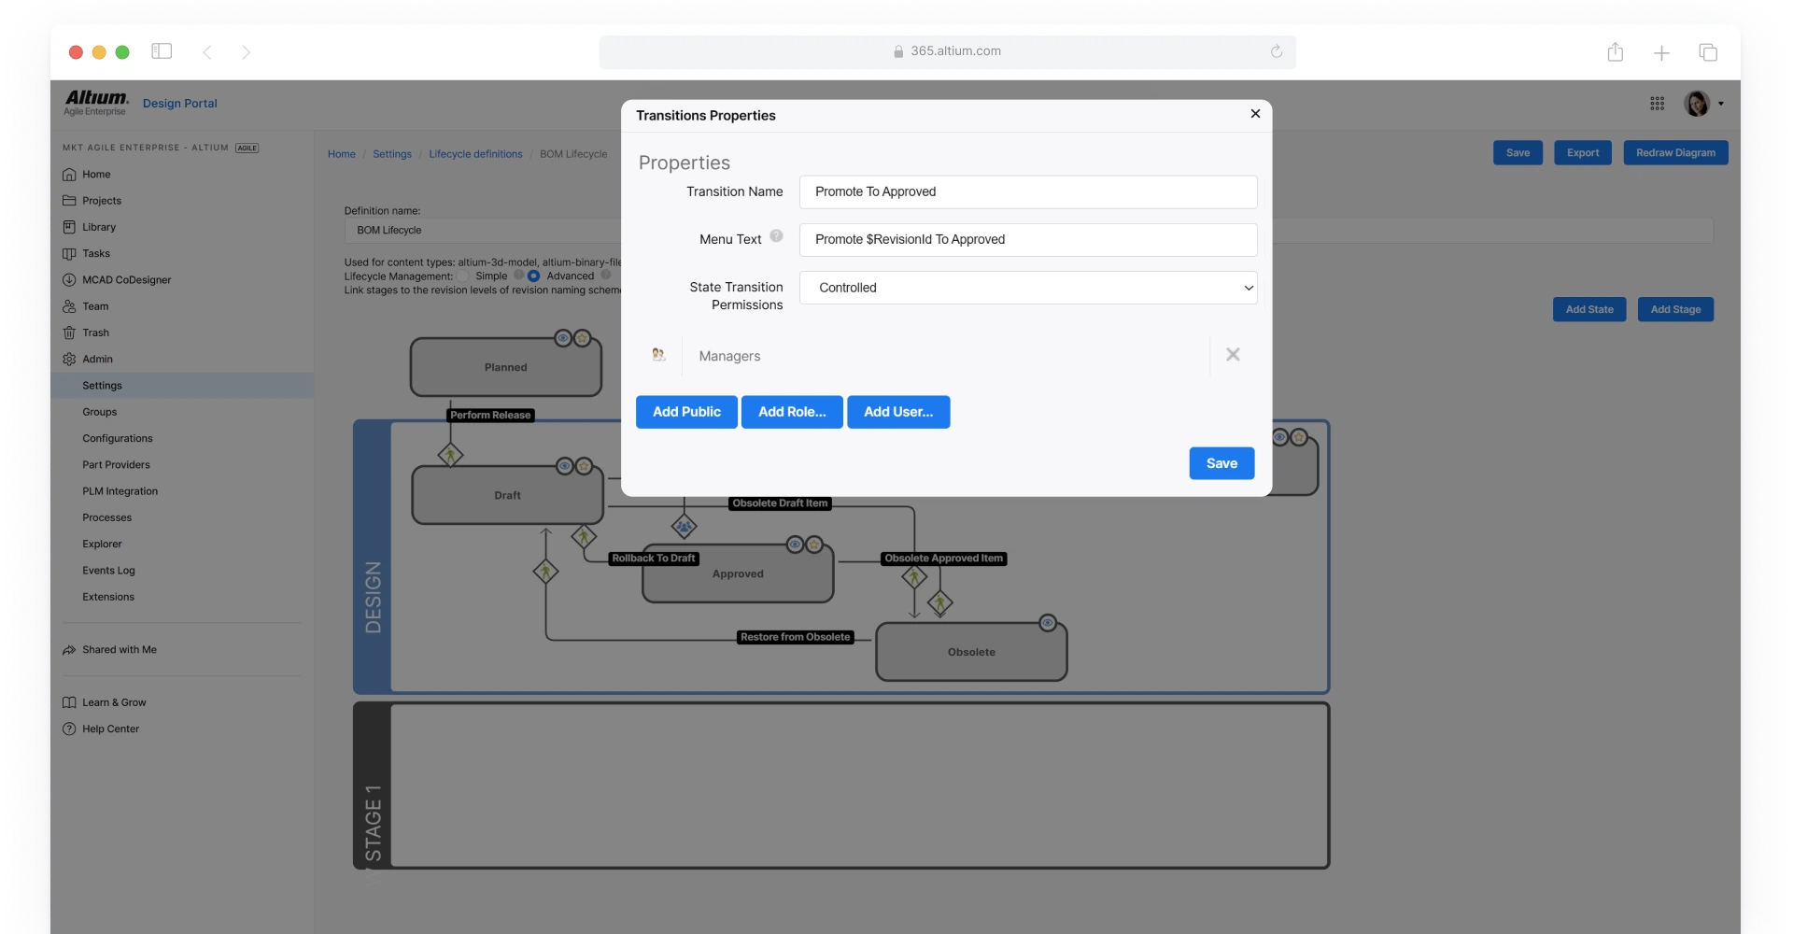
Task: Edit the Menu Text field
Action: (1028, 240)
